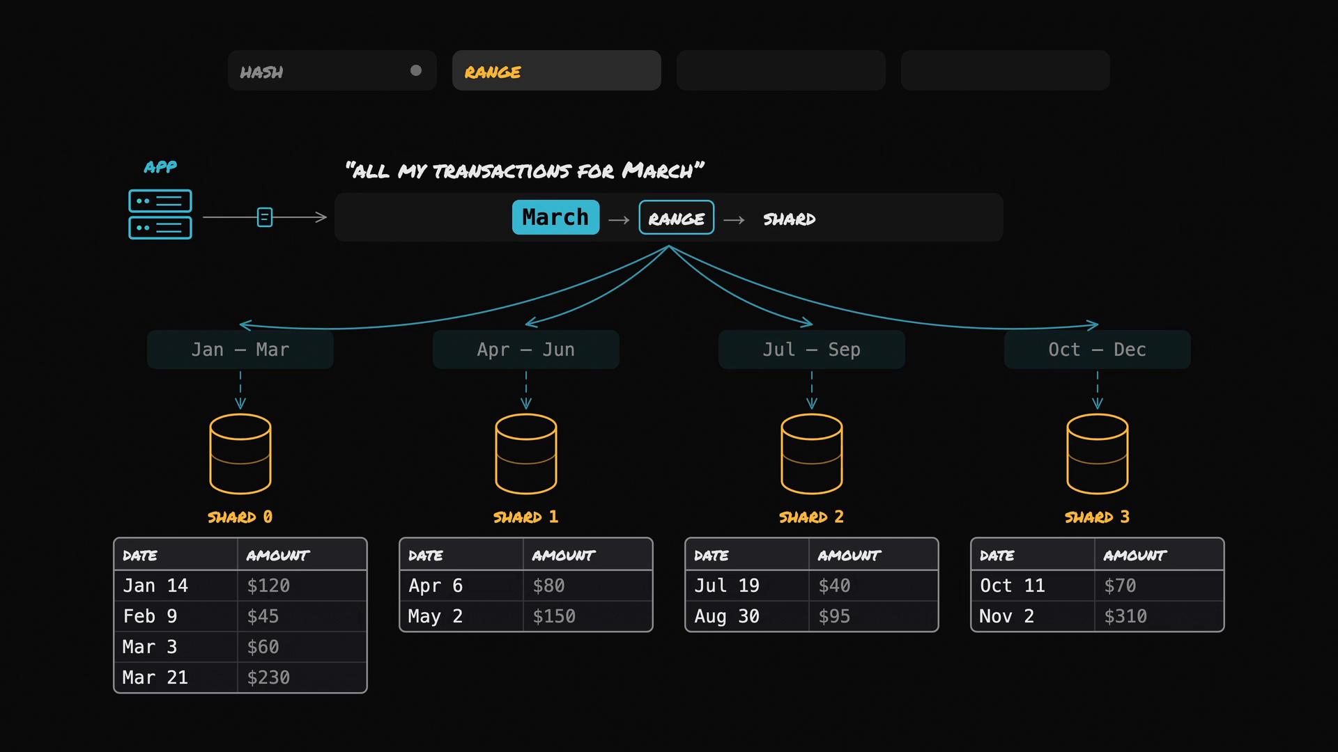1338x752 pixels.
Task: Click the Jan 14 date cell
Action: (x=176, y=586)
